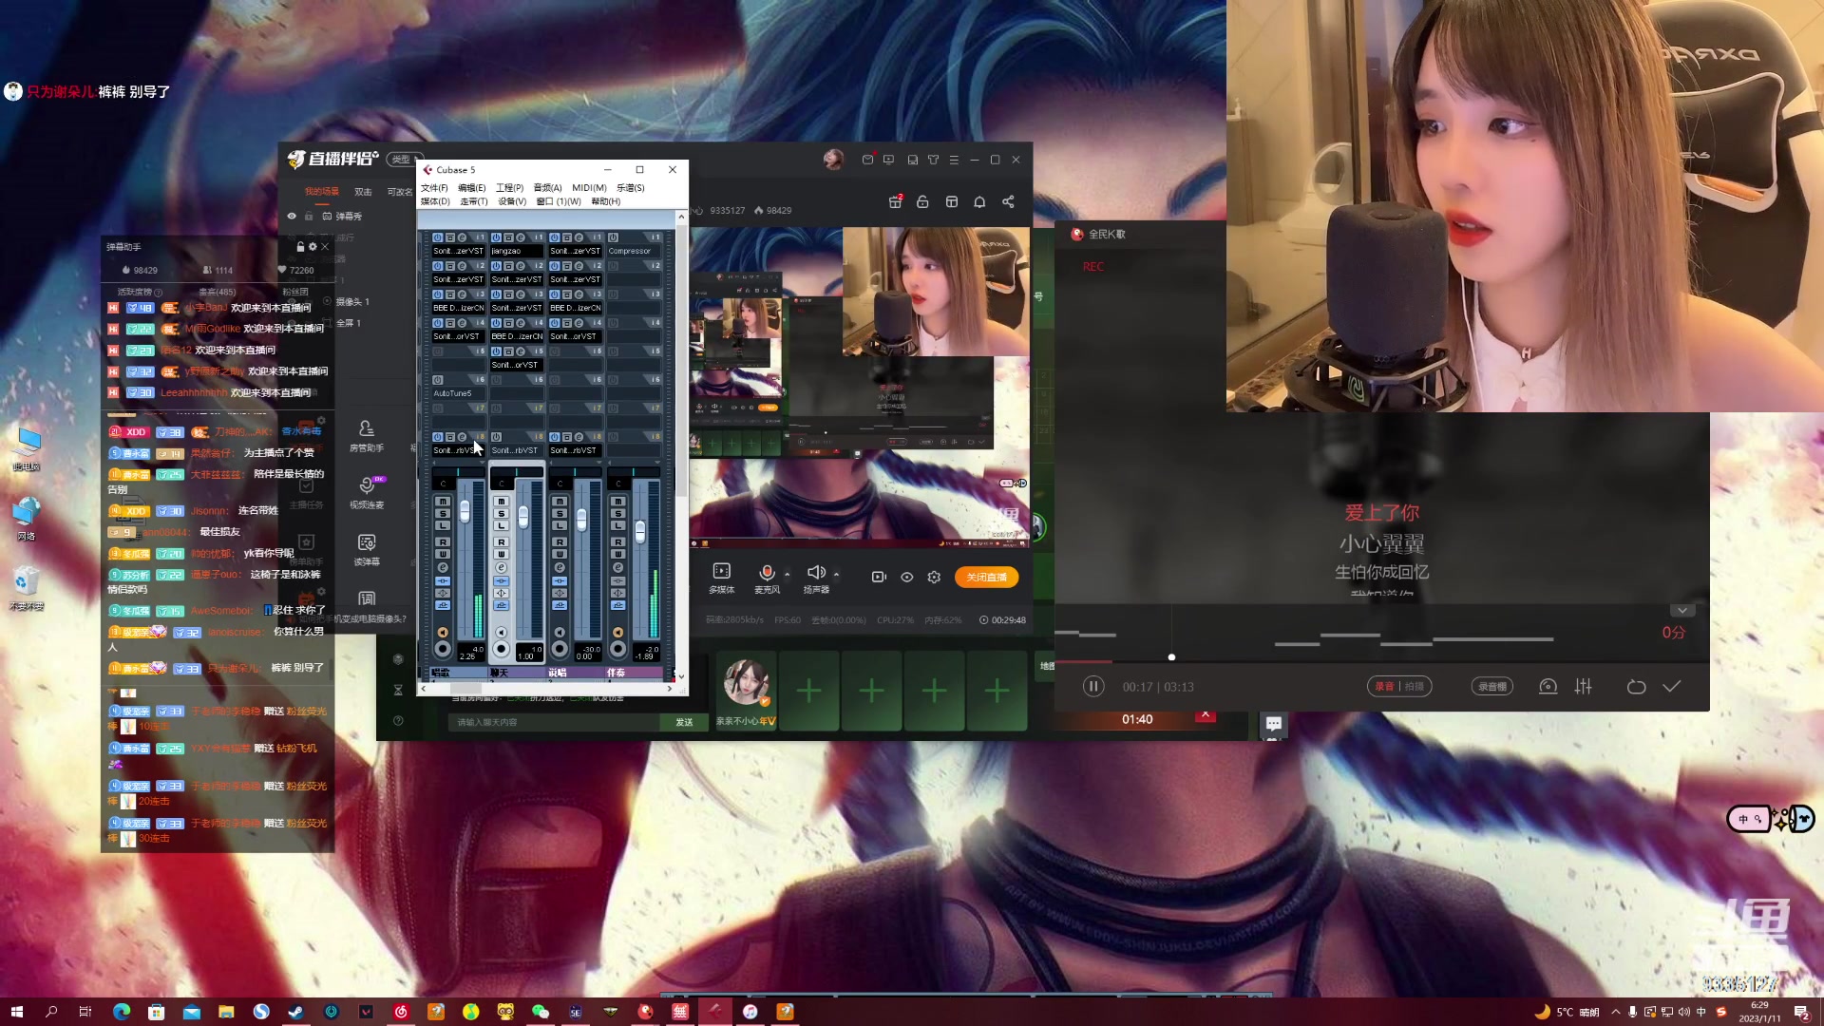
Task: Open the 设备(V) menu in Cubase
Action: [512, 201]
